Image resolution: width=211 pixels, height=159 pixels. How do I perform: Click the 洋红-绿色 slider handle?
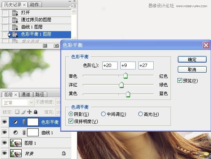[x=122, y=85]
